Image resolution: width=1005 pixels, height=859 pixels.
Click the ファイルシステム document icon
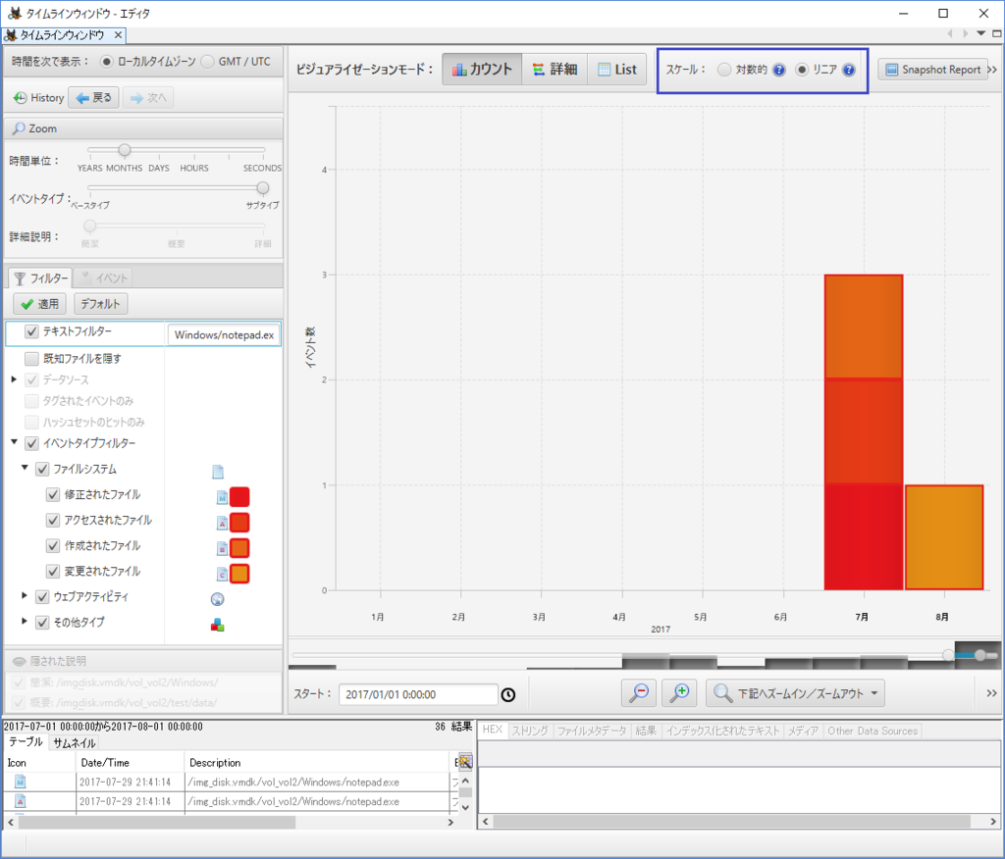[x=218, y=472]
